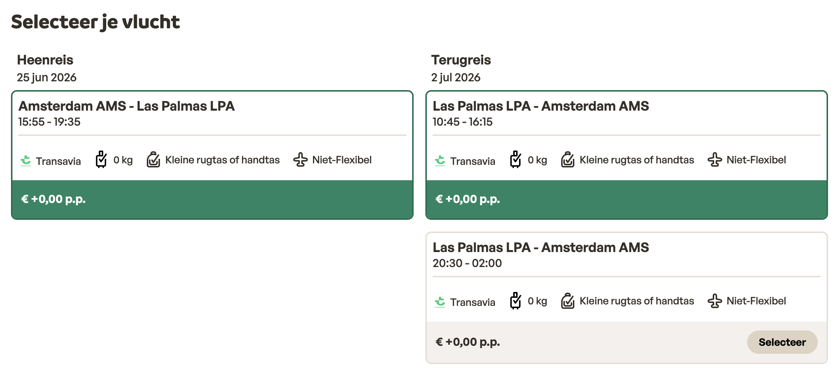Click Transavia logo in the Heenreis card
This screenshot has height=370, width=839.
pyautogui.click(x=26, y=160)
